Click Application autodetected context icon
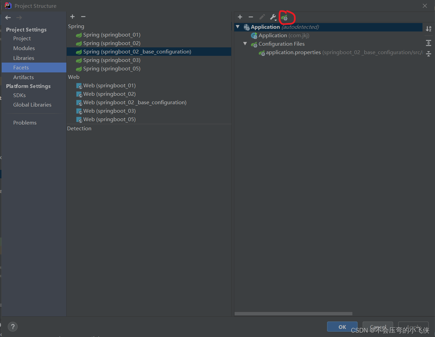The height and width of the screenshot is (337, 435). [247, 27]
